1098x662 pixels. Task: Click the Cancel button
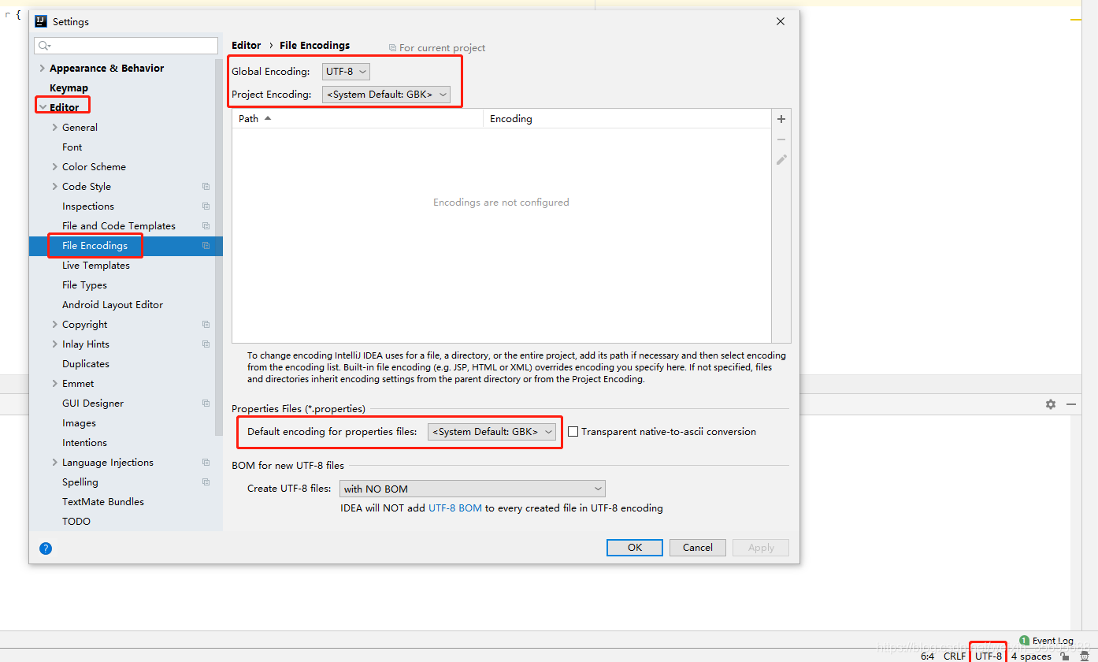click(x=698, y=548)
